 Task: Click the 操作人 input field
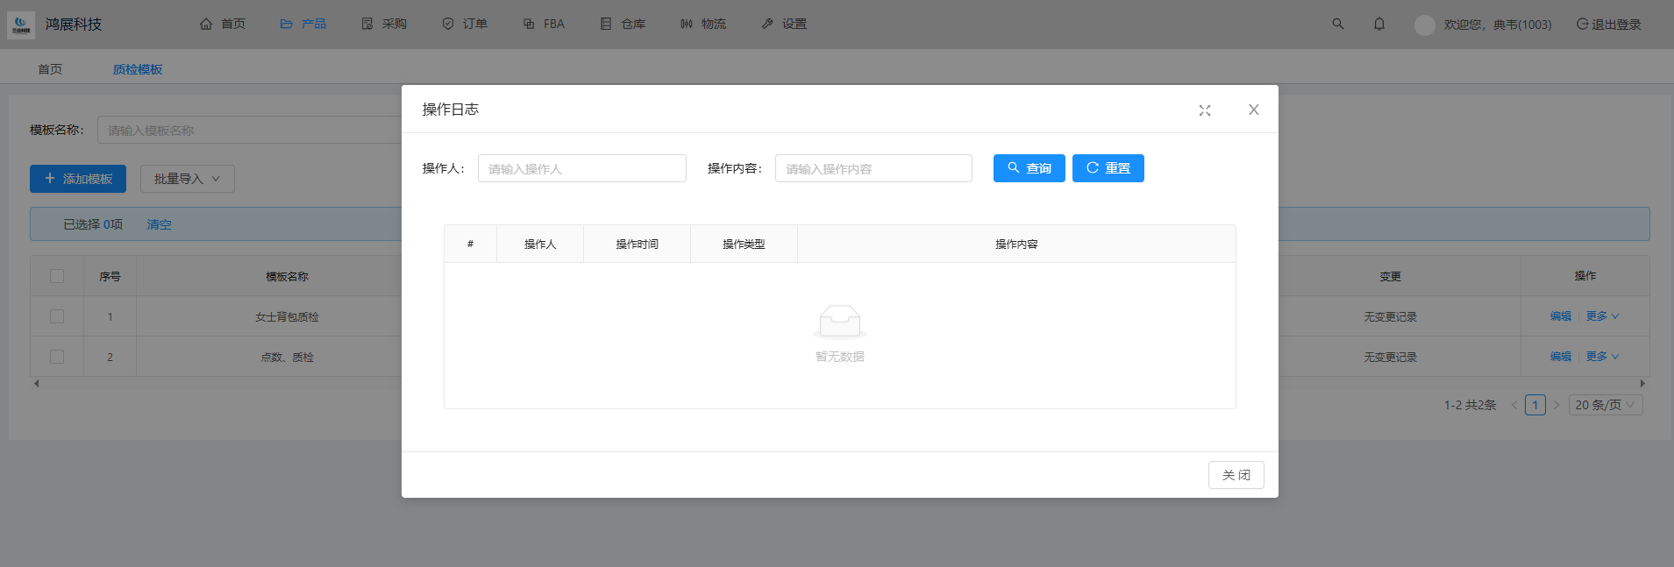(581, 168)
